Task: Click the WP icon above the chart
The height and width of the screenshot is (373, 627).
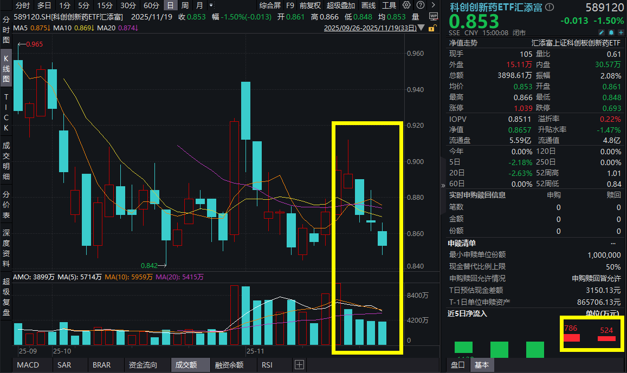Action: [432, 17]
